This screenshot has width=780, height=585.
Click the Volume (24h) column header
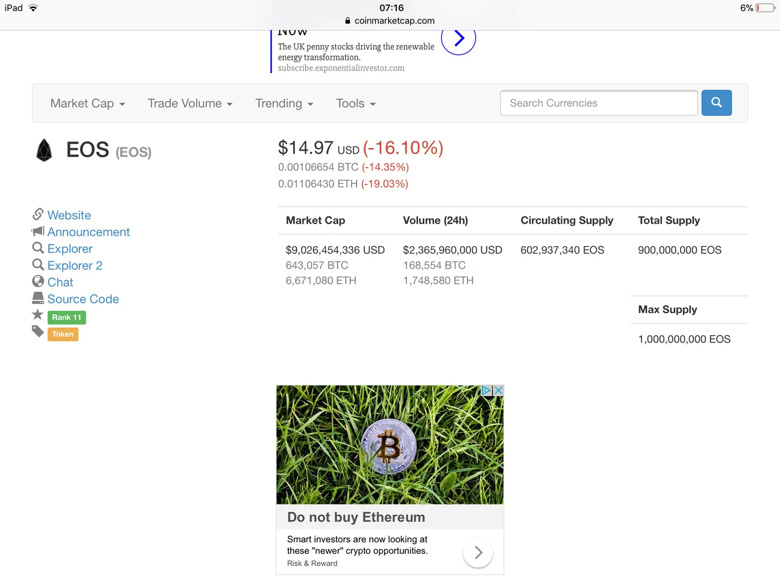point(436,221)
